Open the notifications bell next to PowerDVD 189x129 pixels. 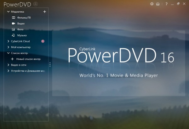click(36, 4)
